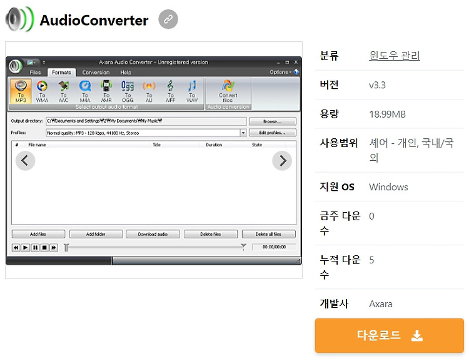This screenshot has width=469, height=361.
Task: Show the previous screenshot with left arrow
Action: 25,161
